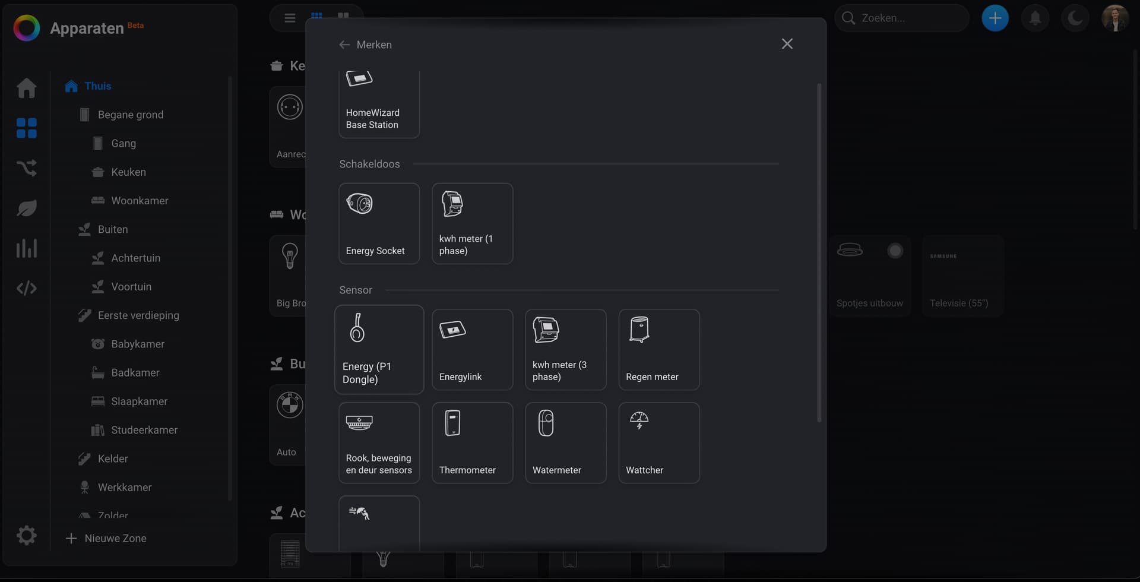Open the Spotjes uitbouw device tile
The height and width of the screenshot is (582, 1140).
870,276
